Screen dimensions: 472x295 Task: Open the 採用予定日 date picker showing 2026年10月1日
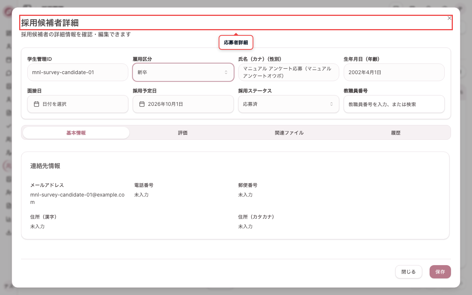coord(183,104)
